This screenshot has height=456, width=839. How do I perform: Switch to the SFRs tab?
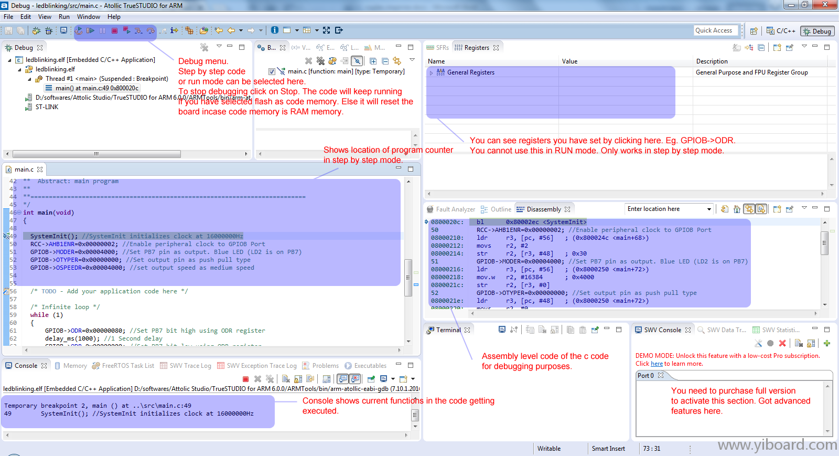click(x=438, y=48)
